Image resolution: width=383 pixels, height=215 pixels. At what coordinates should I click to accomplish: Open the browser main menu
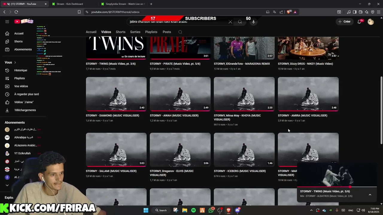[x=379, y=12]
